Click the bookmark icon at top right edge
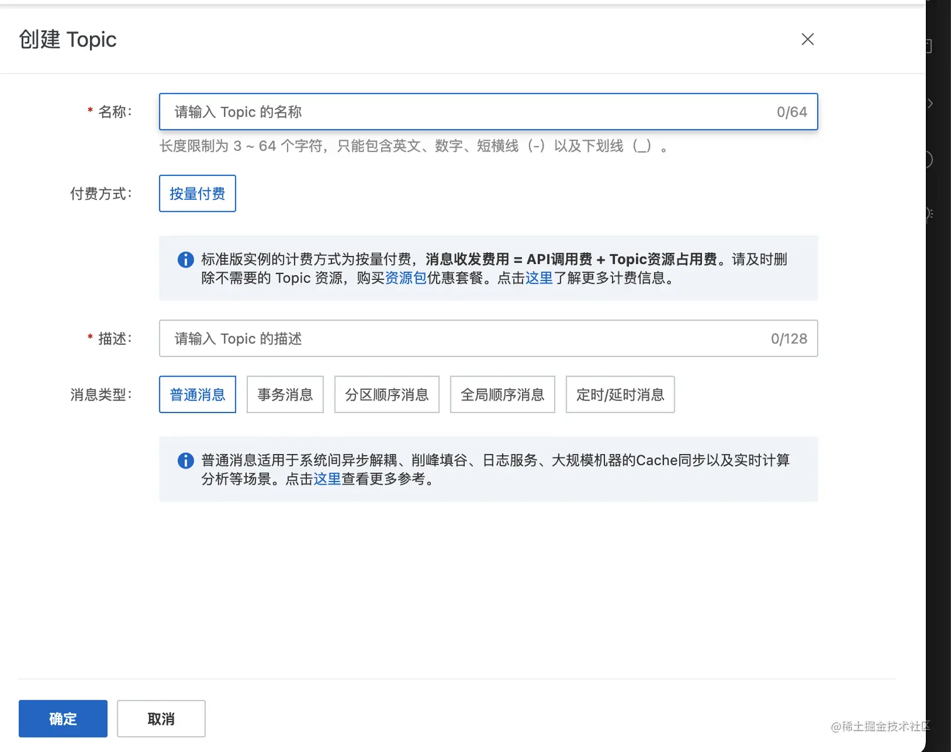This screenshot has height=752, width=951. coord(930,46)
